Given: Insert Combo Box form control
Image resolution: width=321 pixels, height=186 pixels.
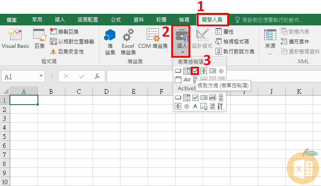Looking at the screenshot, I should pos(187,71).
